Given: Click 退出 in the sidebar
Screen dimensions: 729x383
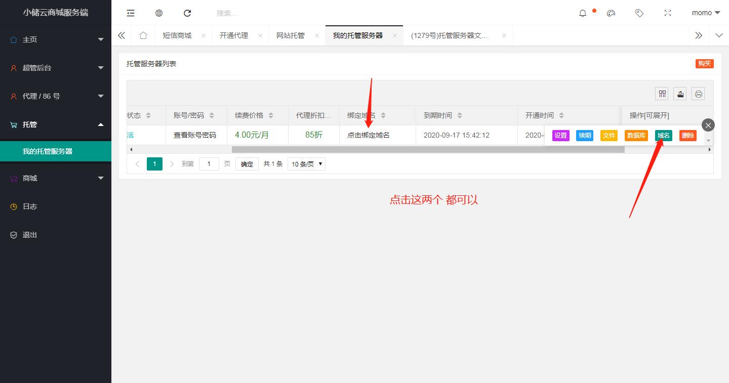Looking at the screenshot, I should (x=56, y=235).
